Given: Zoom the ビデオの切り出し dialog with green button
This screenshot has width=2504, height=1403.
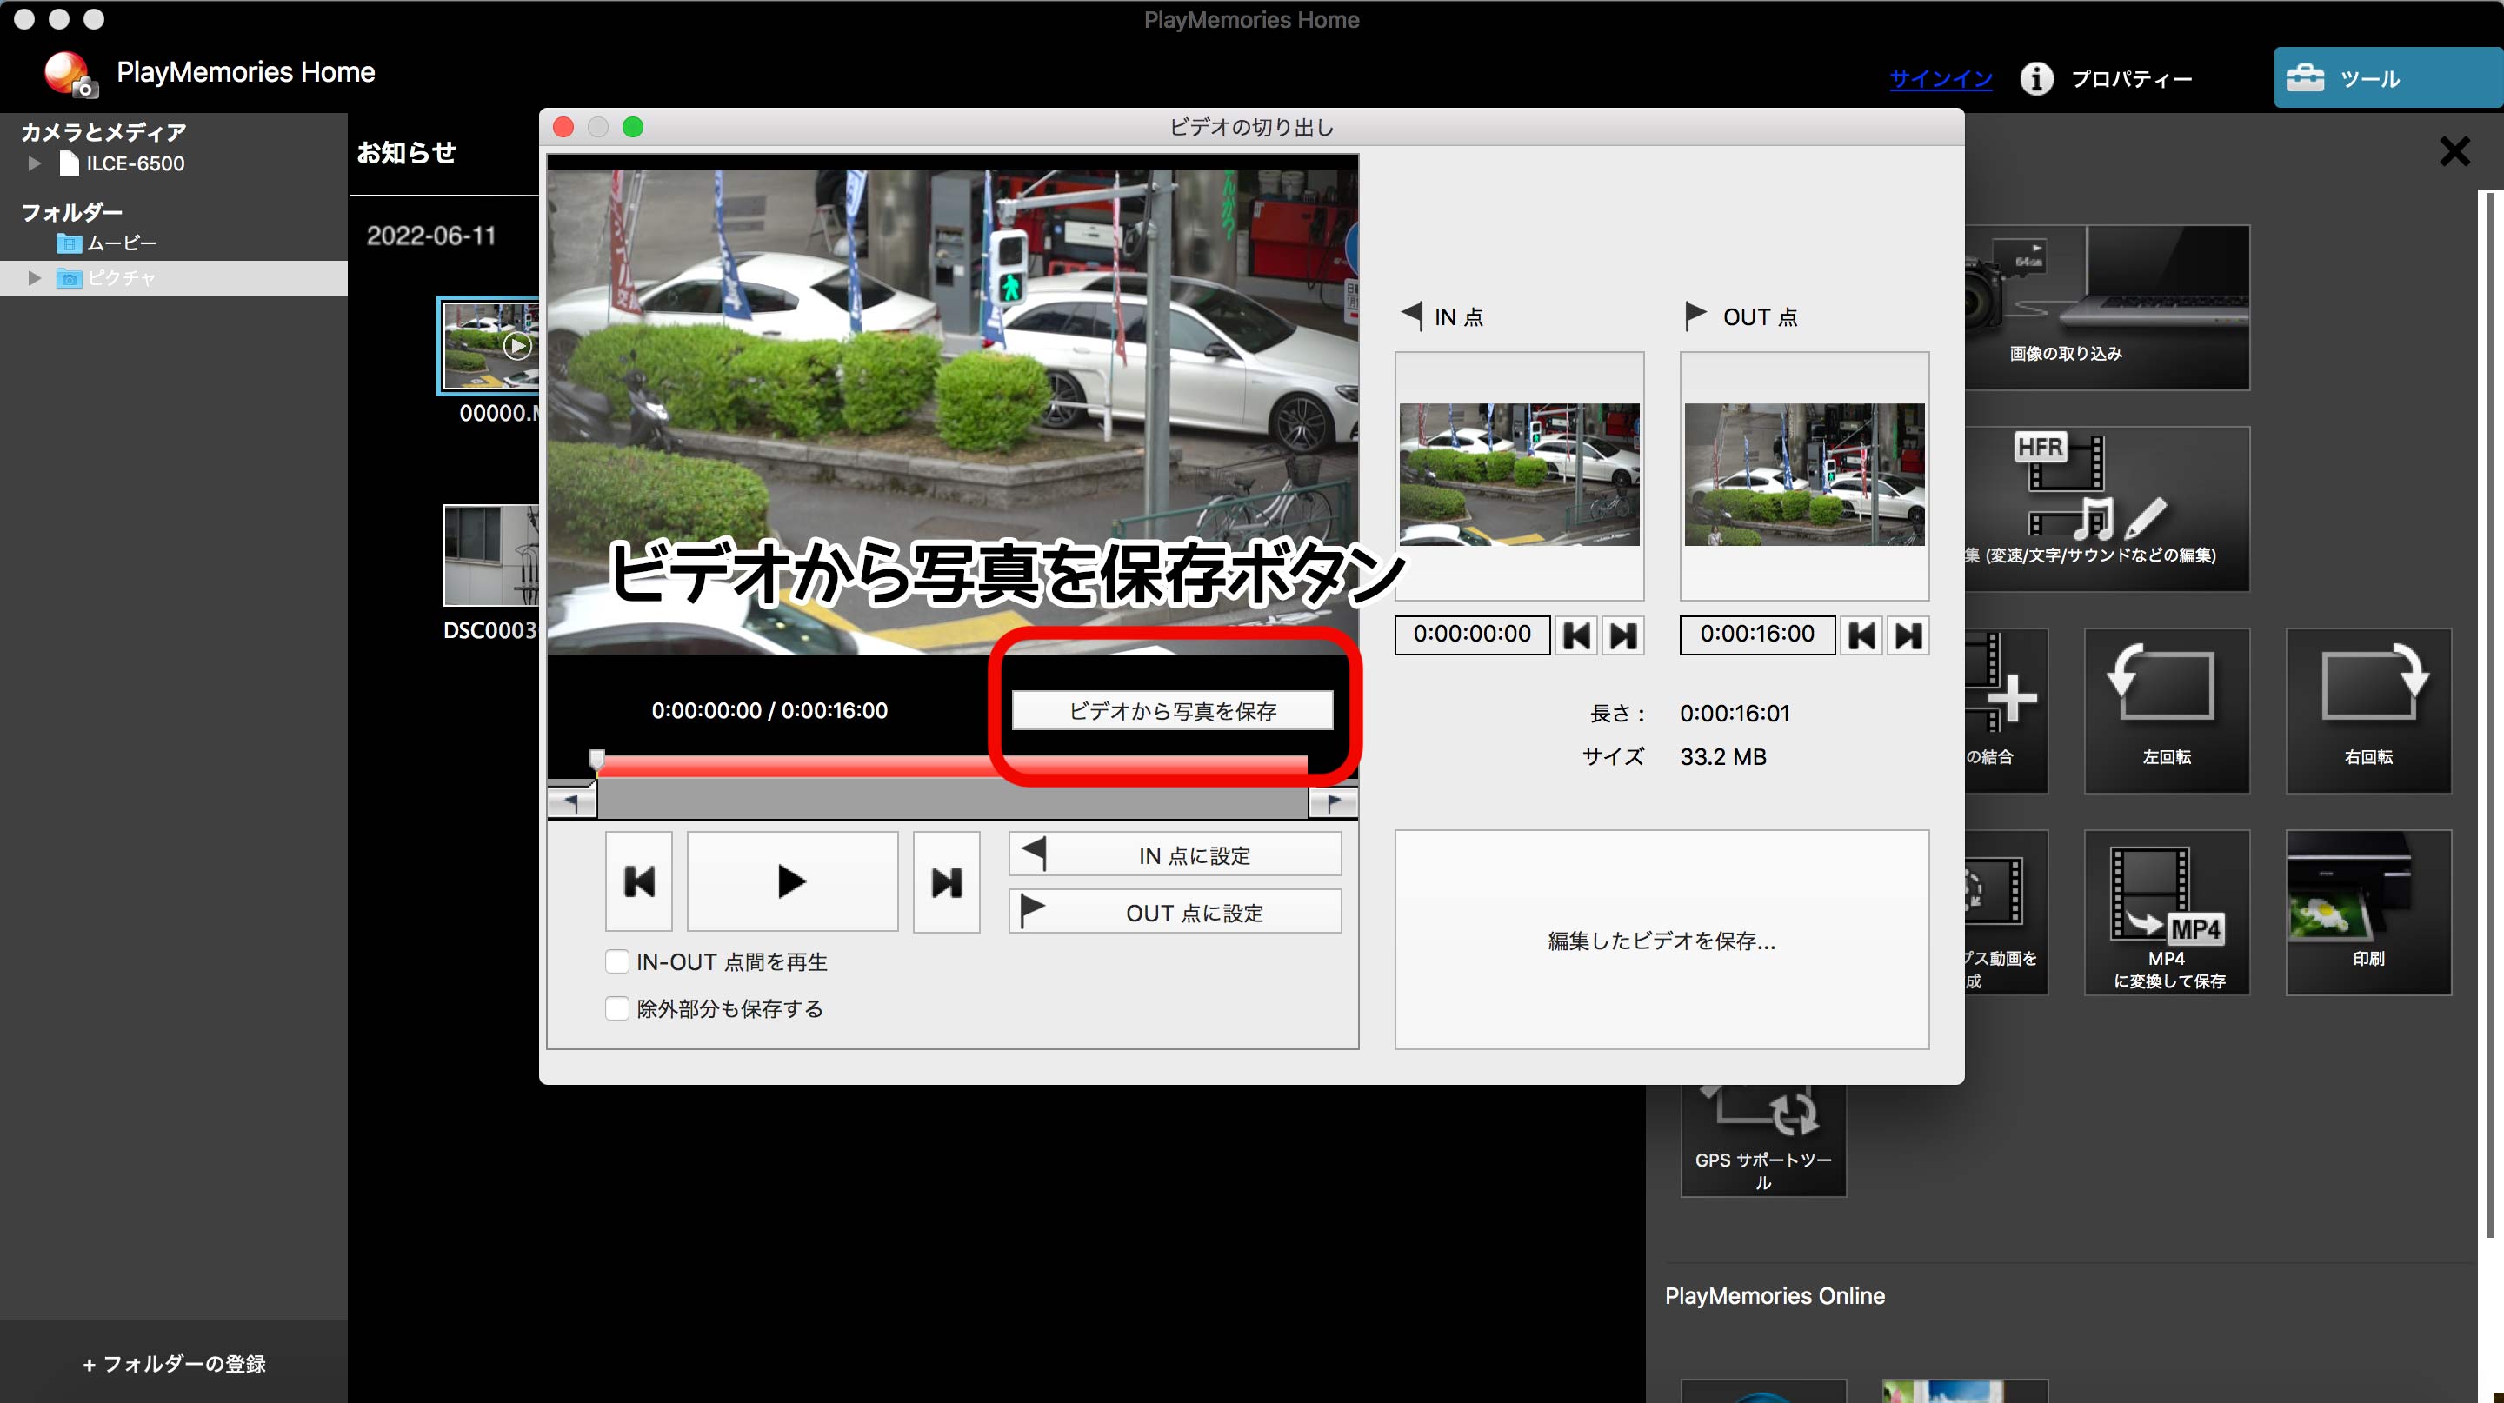Looking at the screenshot, I should (x=633, y=127).
